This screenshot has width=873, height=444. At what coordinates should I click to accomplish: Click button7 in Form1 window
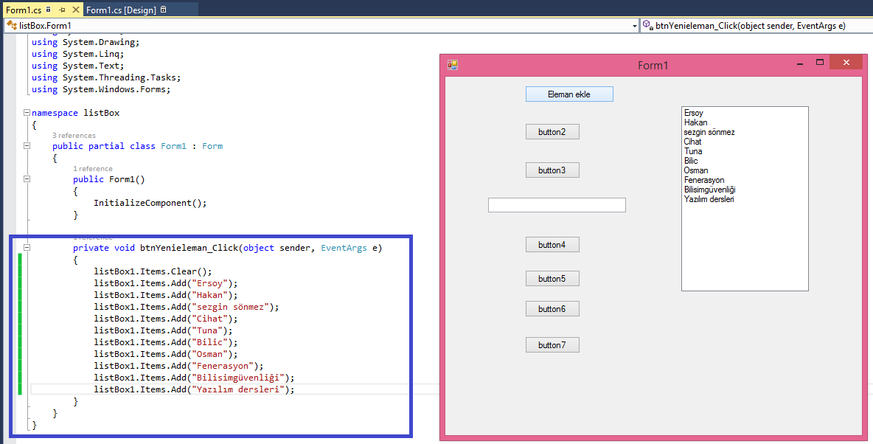(552, 345)
